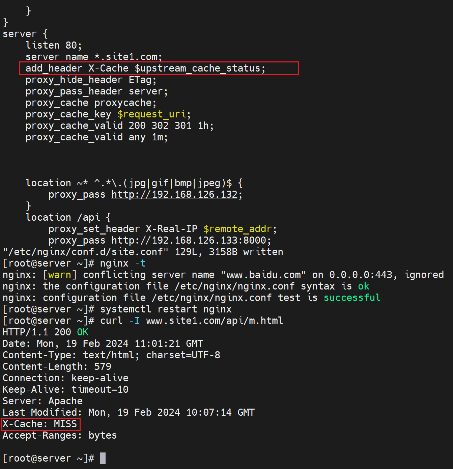The image size is (453, 469).
Task: Click the "Server: Apache" response header
Action: click(43, 401)
